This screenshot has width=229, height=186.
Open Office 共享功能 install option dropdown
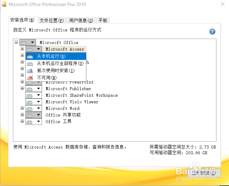point(34,115)
